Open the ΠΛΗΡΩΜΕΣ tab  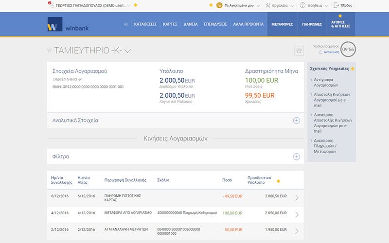[312, 24]
